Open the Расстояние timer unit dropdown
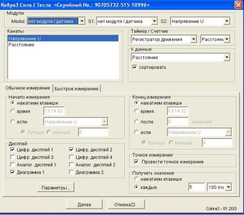The image size is (244, 215). [227, 39]
